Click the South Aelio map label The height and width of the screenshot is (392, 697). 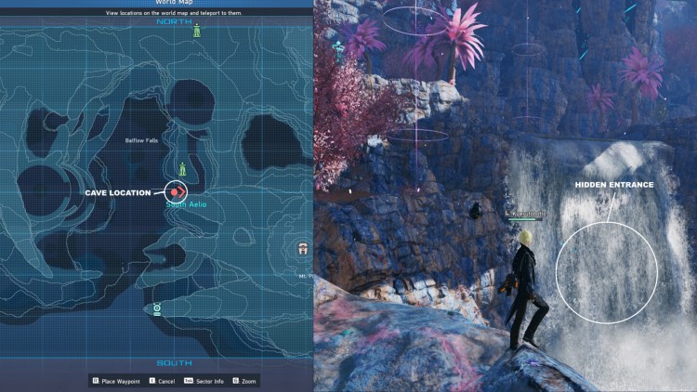187,203
